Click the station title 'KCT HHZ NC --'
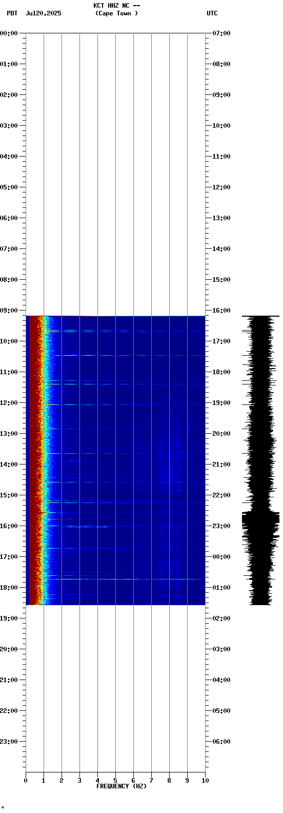The width and height of the screenshot is (283, 813). (x=117, y=6)
